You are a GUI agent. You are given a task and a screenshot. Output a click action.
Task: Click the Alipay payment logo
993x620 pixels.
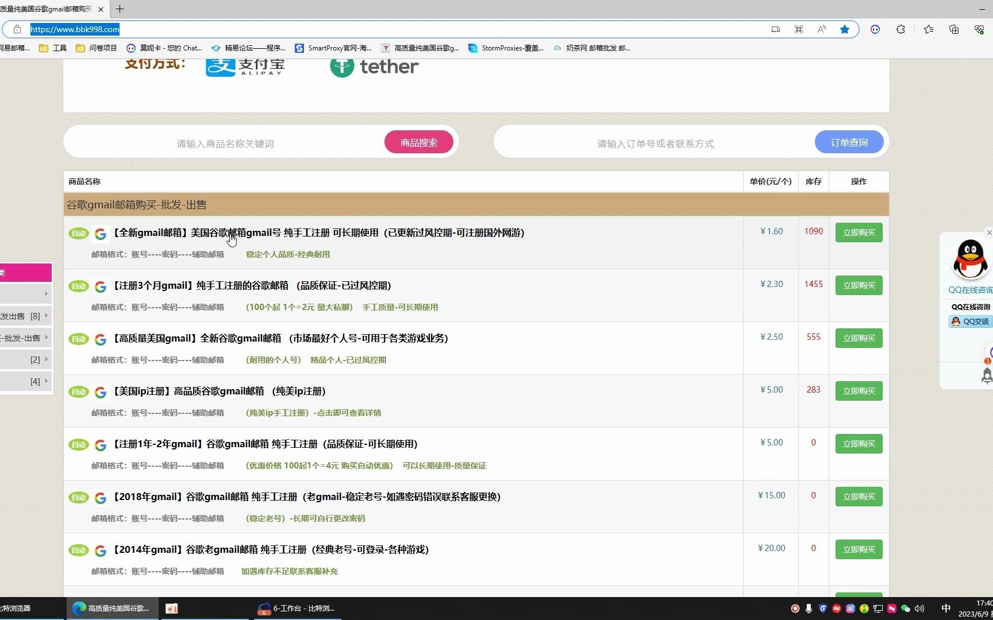coord(245,67)
